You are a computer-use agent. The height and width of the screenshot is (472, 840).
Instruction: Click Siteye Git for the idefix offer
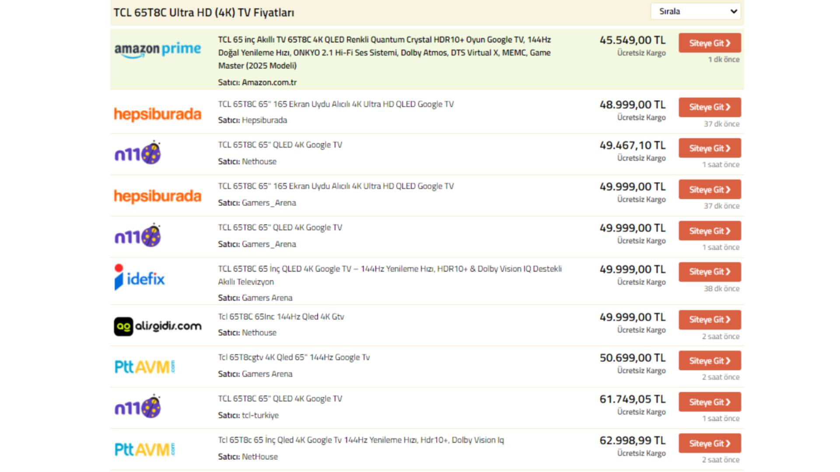click(710, 272)
